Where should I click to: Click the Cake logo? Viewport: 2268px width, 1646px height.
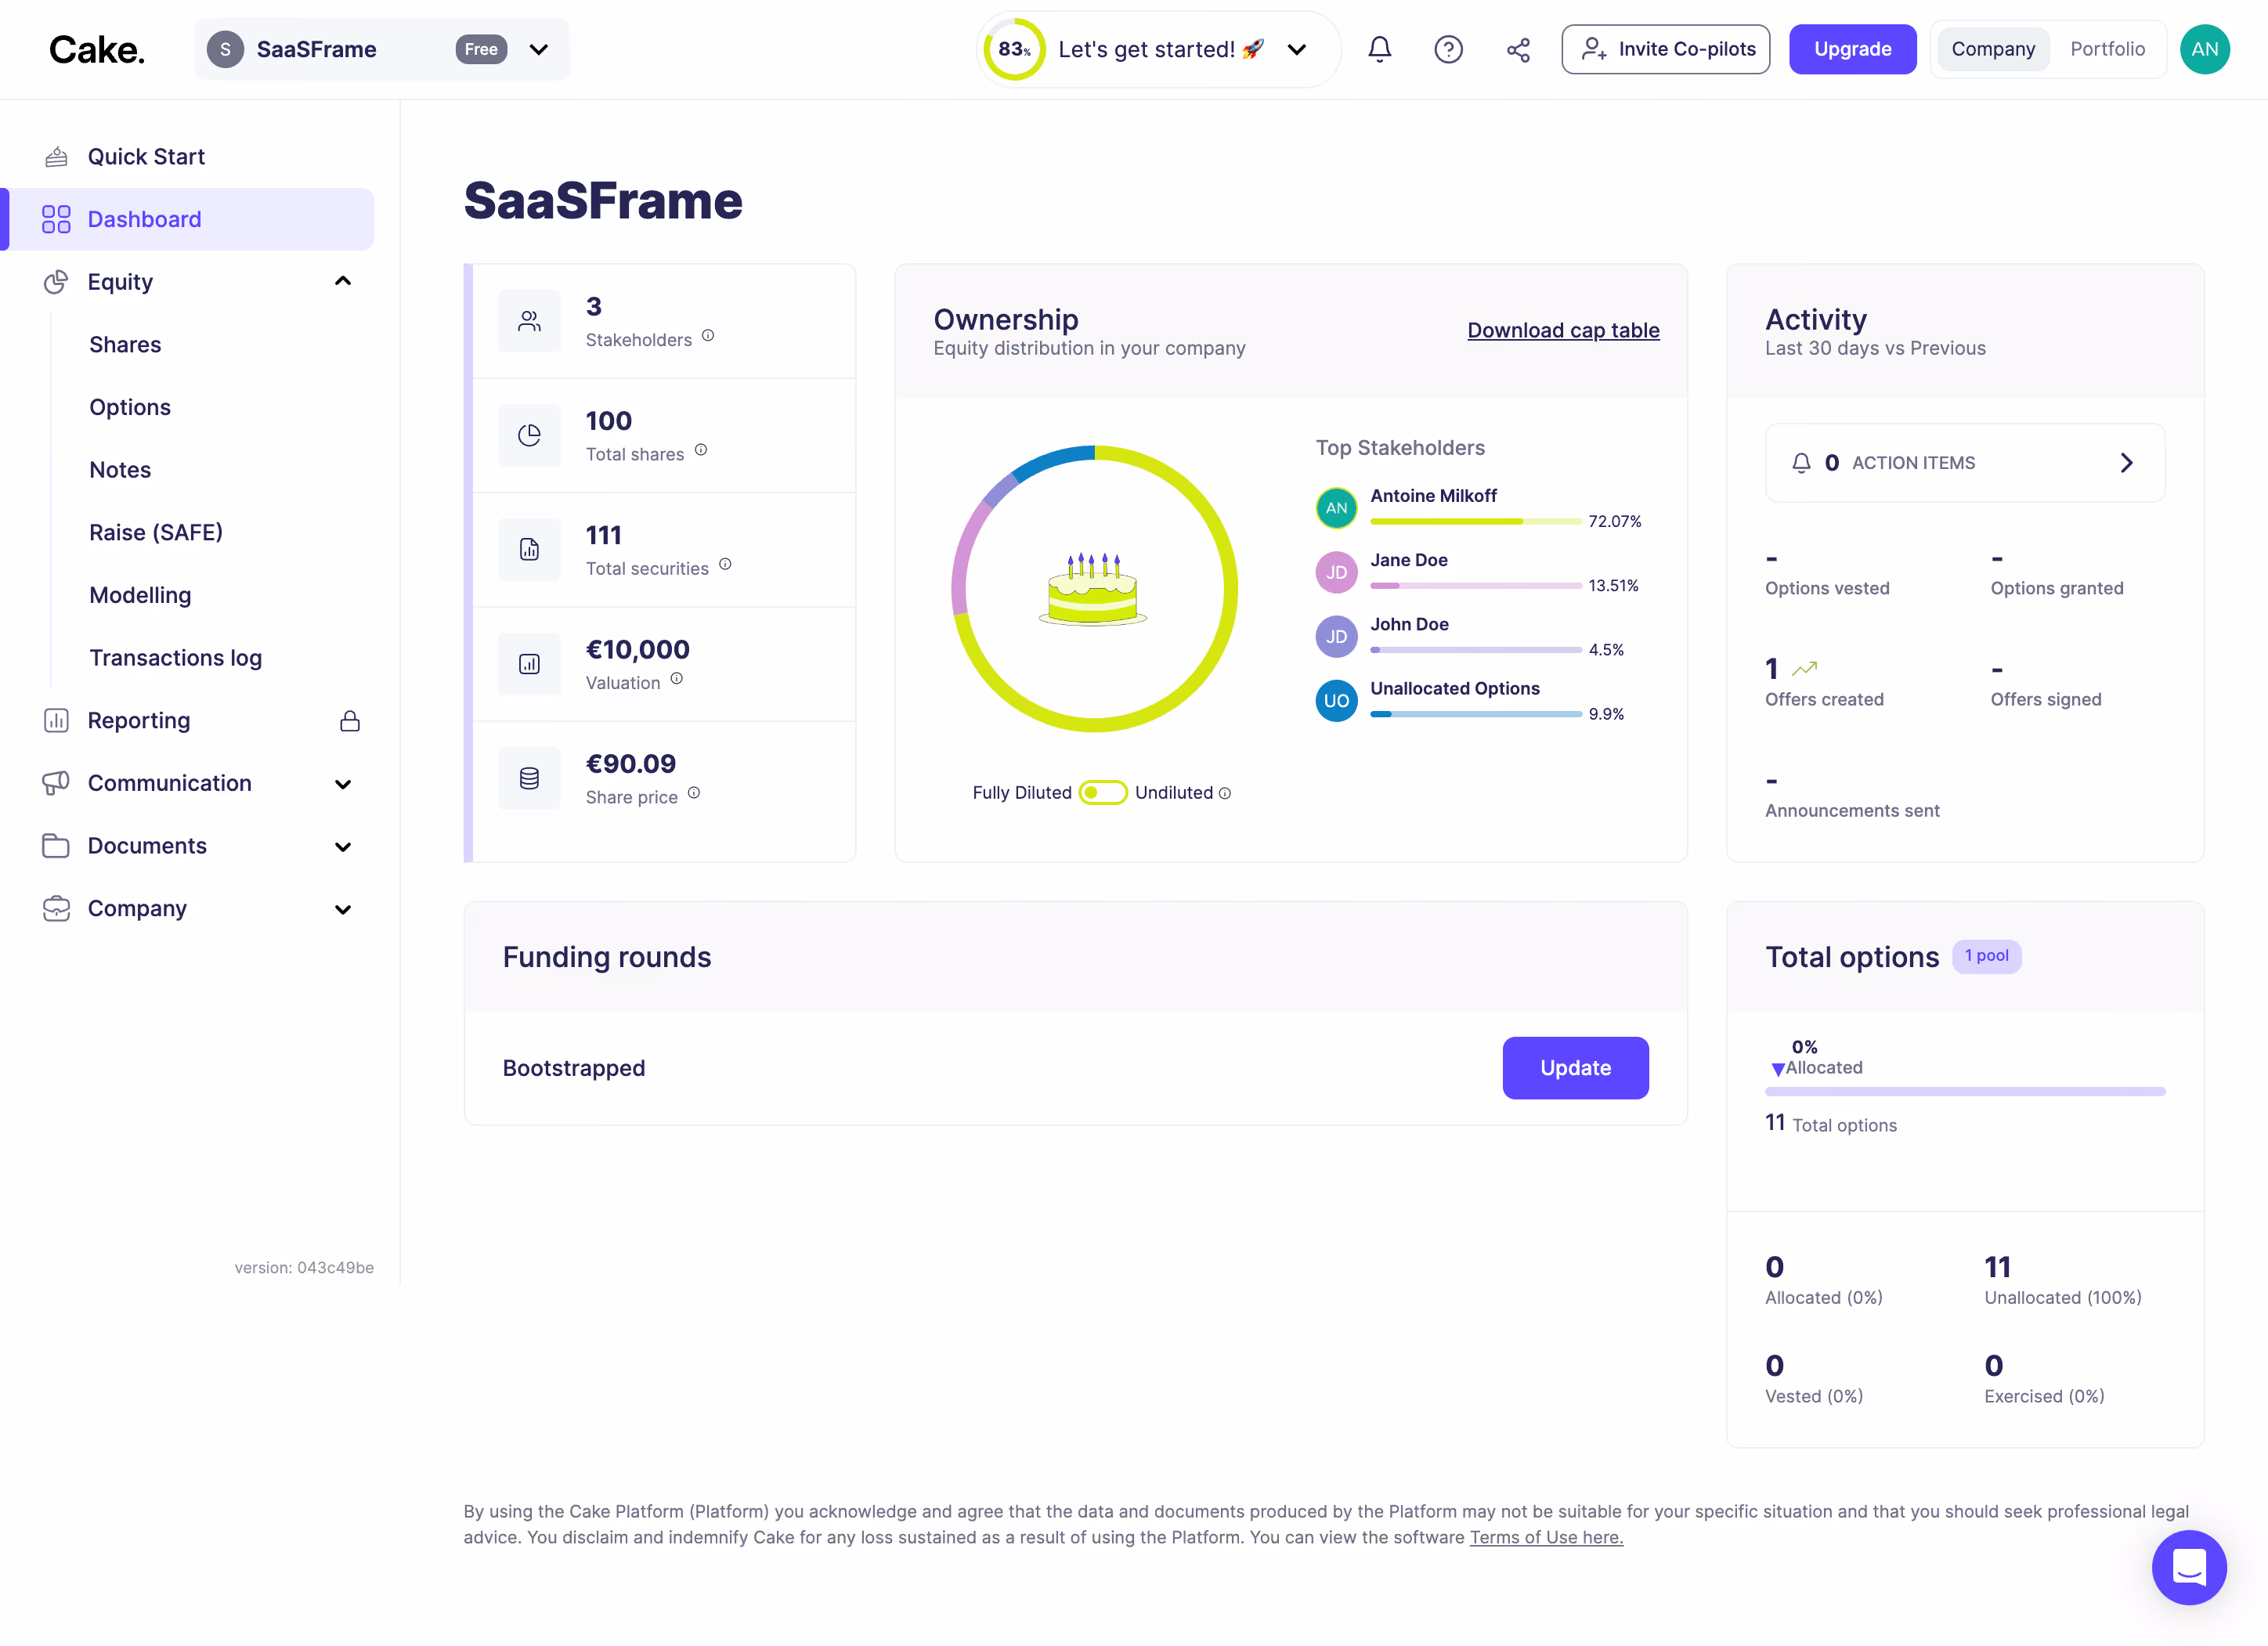click(x=97, y=49)
